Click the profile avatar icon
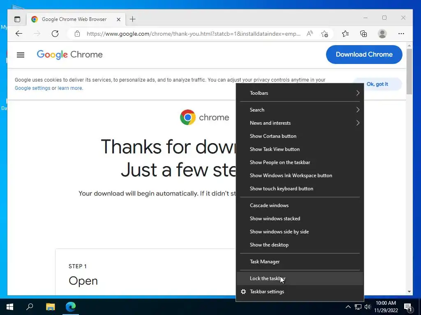 tap(382, 34)
